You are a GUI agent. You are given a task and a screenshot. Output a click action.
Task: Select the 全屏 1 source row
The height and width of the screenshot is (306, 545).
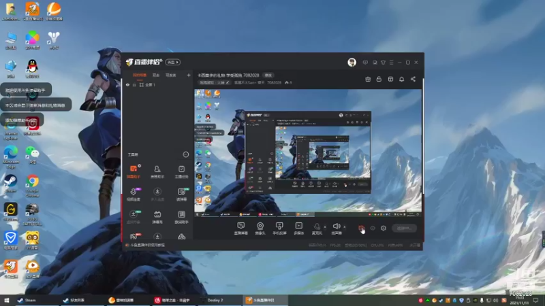[x=158, y=84]
